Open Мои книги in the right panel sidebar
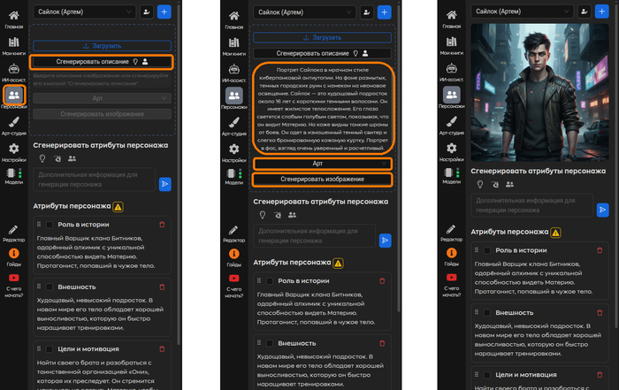Viewport: 619px width, 390px height. [452, 44]
